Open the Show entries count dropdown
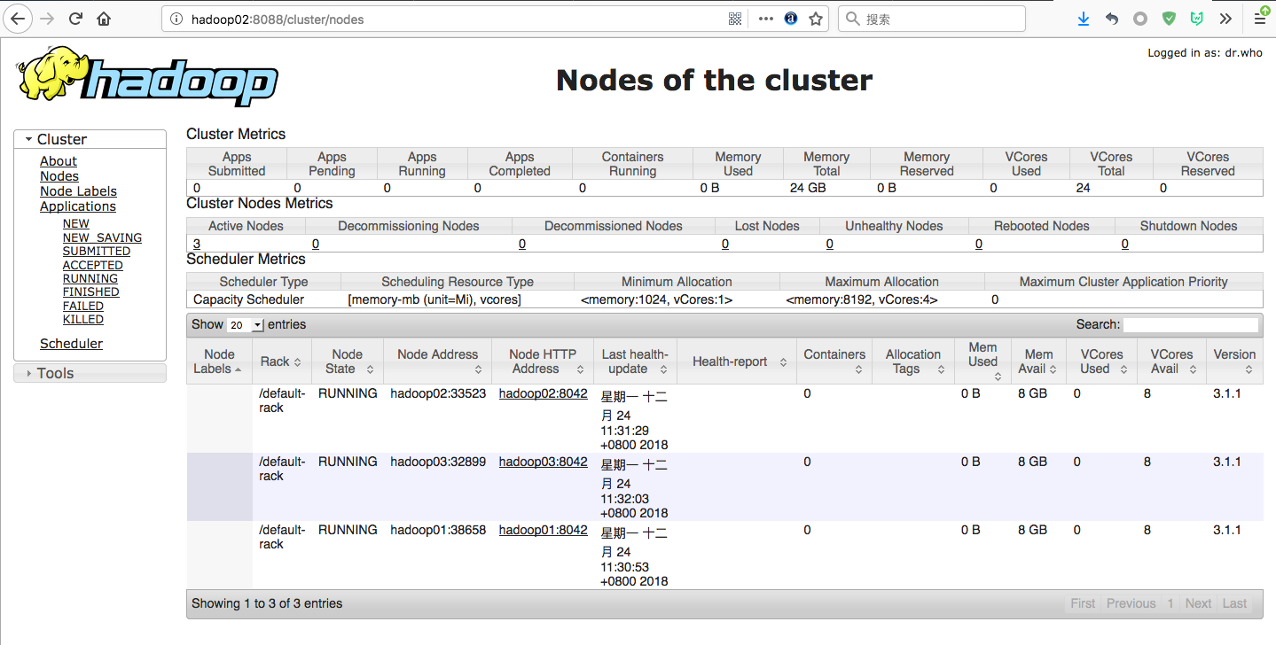The width and height of the screenshot is (1276, 645). 246,325
